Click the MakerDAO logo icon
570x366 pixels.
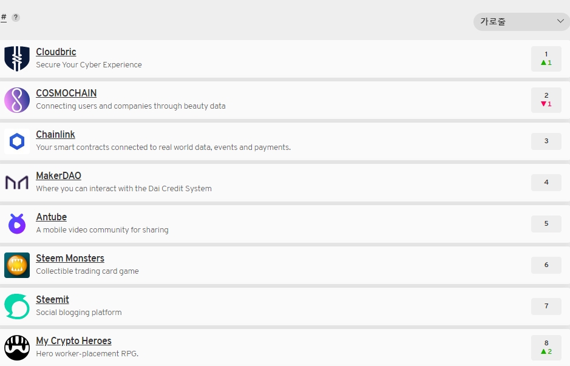(x=17, y=183)
